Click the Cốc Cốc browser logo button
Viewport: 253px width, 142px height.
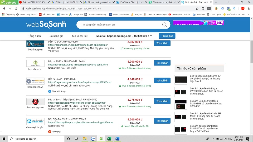coord(9,2)
